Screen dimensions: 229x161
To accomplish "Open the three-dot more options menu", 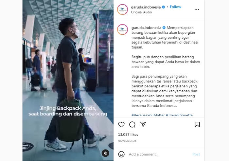I will [197, 9].
